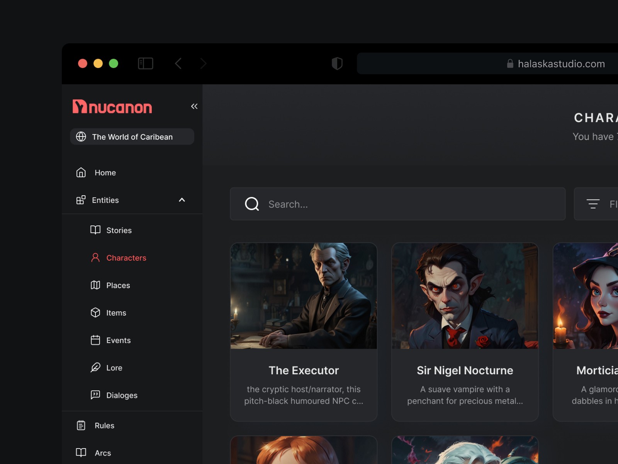Viewport: 618px width, 464px height.
Task: Click the magnifier search icon
Action: point(252,204)
